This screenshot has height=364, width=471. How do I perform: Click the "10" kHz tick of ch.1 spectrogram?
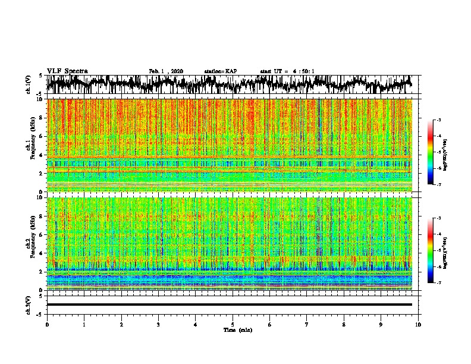point(41,99)
